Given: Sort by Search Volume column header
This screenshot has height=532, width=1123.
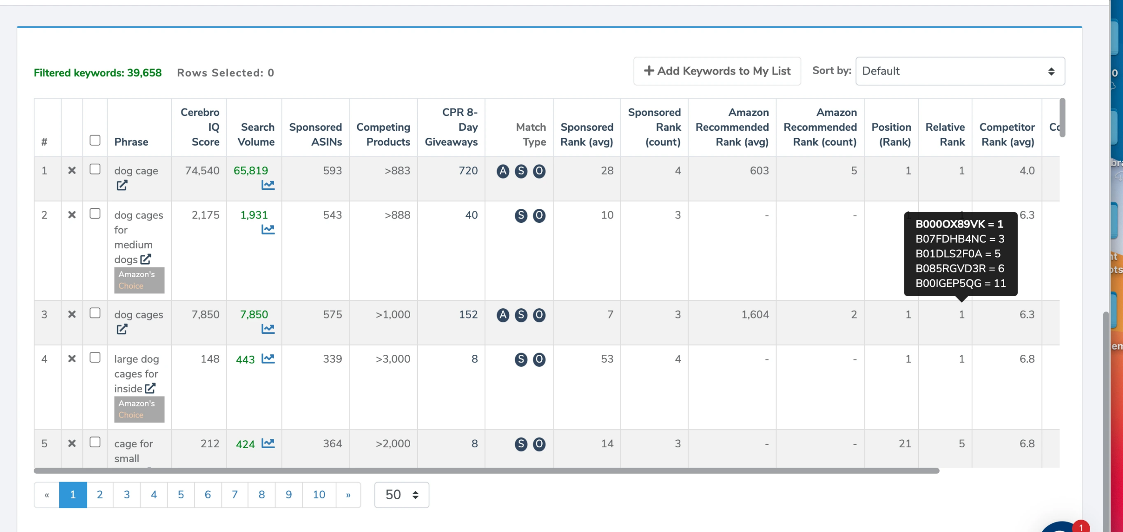Looking at the screenshot, I should pos(256,134).
